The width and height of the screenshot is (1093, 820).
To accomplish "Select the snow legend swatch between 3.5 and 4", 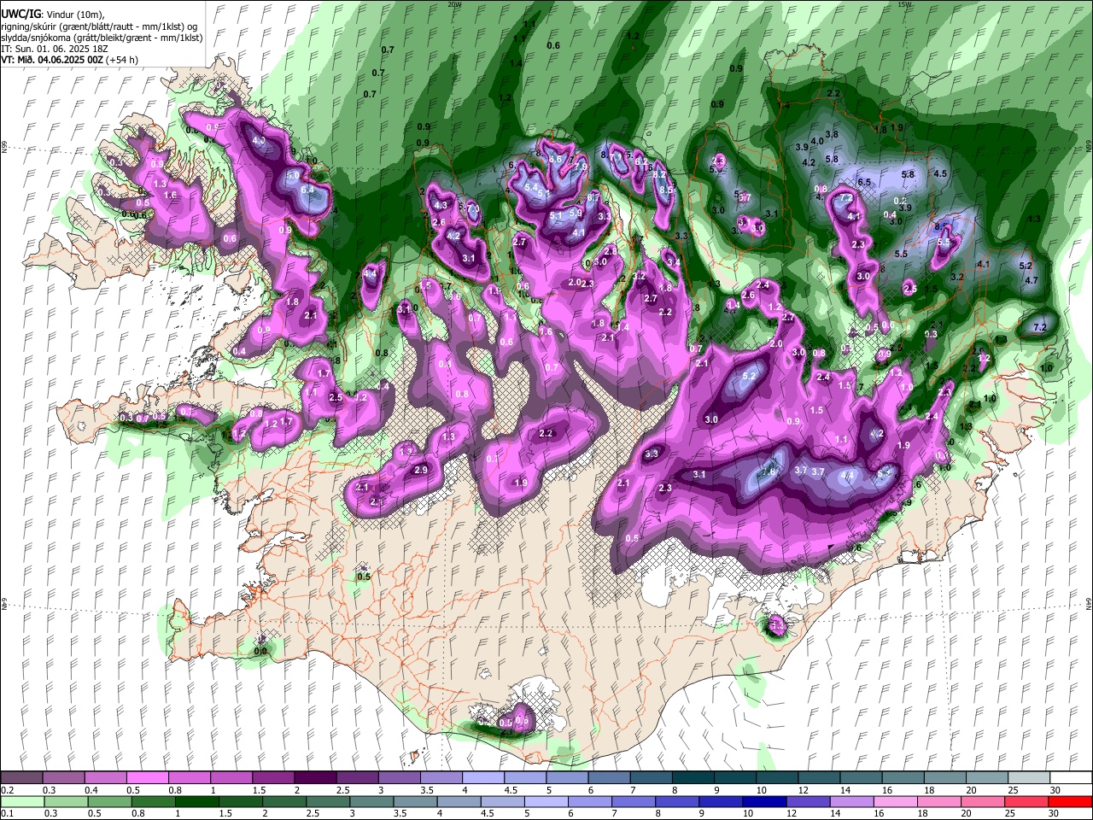I will point(441,778).
